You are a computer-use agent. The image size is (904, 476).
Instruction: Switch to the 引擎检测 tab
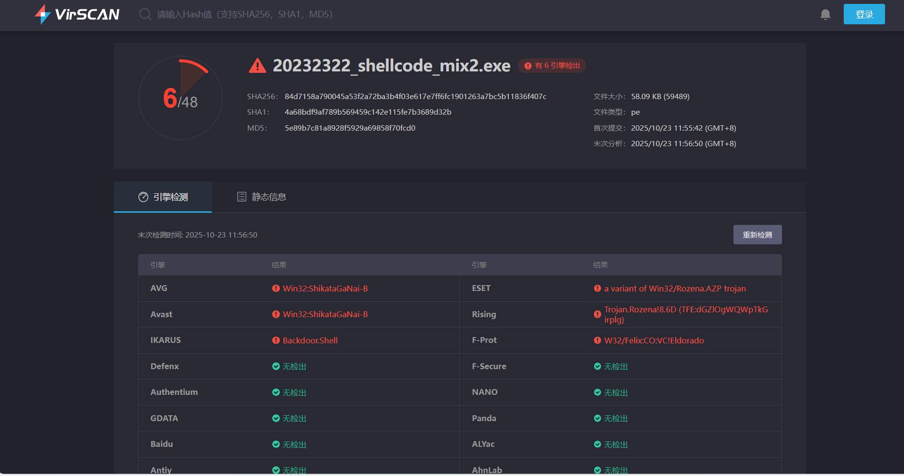(163, 197)
